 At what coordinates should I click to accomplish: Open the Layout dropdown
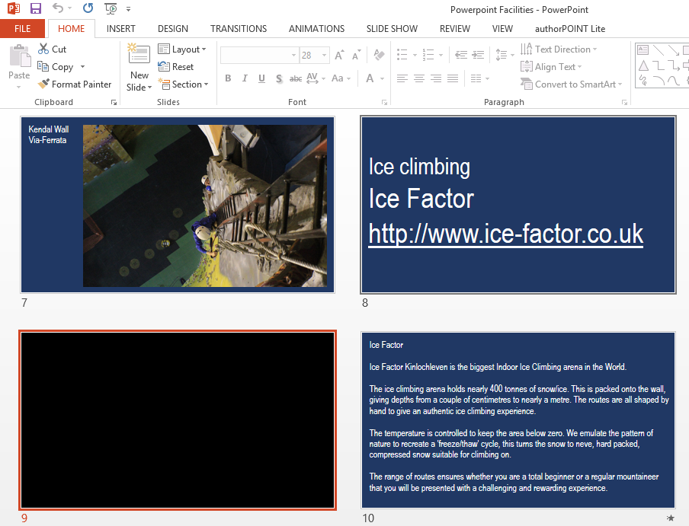click(x=182, y=49)
